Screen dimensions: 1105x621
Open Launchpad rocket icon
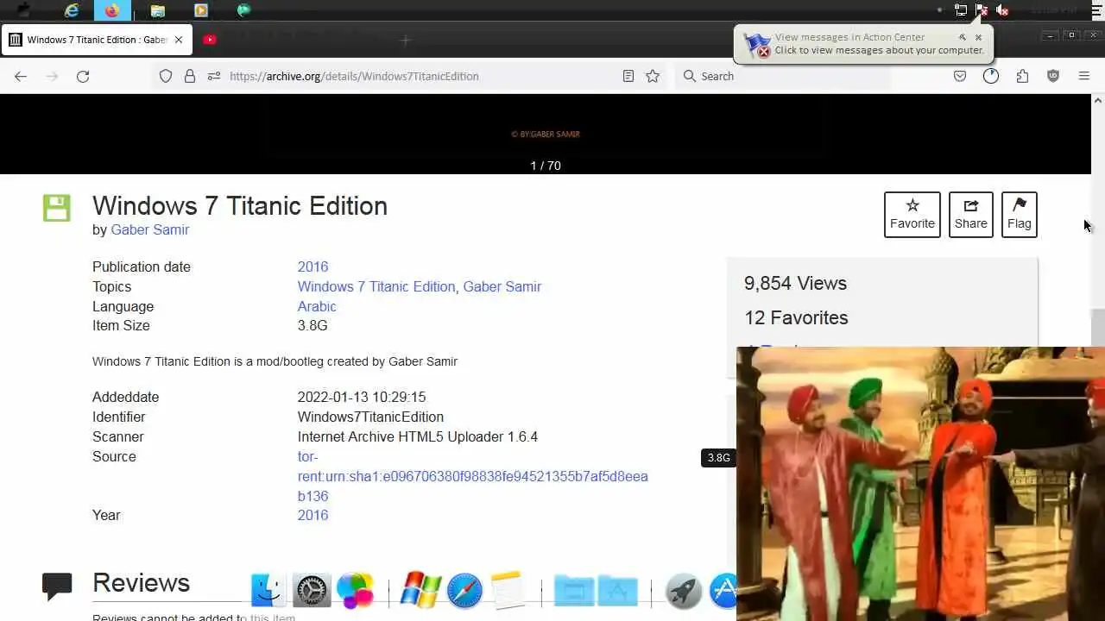click(683, 591)
